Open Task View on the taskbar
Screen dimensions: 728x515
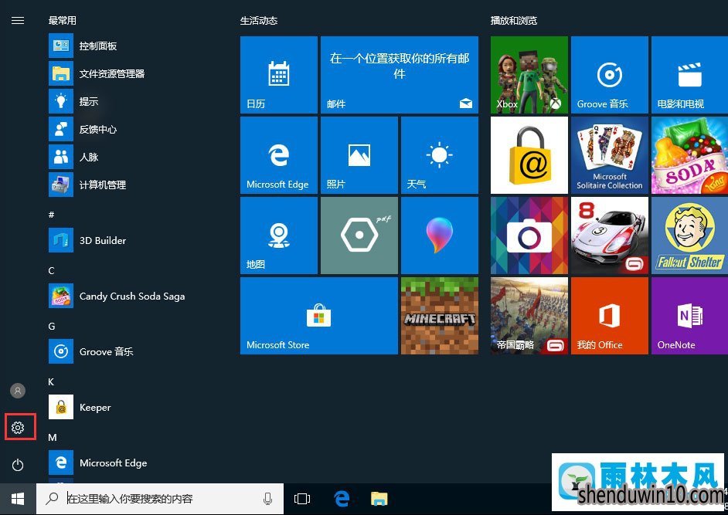click(x=301, y=499)
